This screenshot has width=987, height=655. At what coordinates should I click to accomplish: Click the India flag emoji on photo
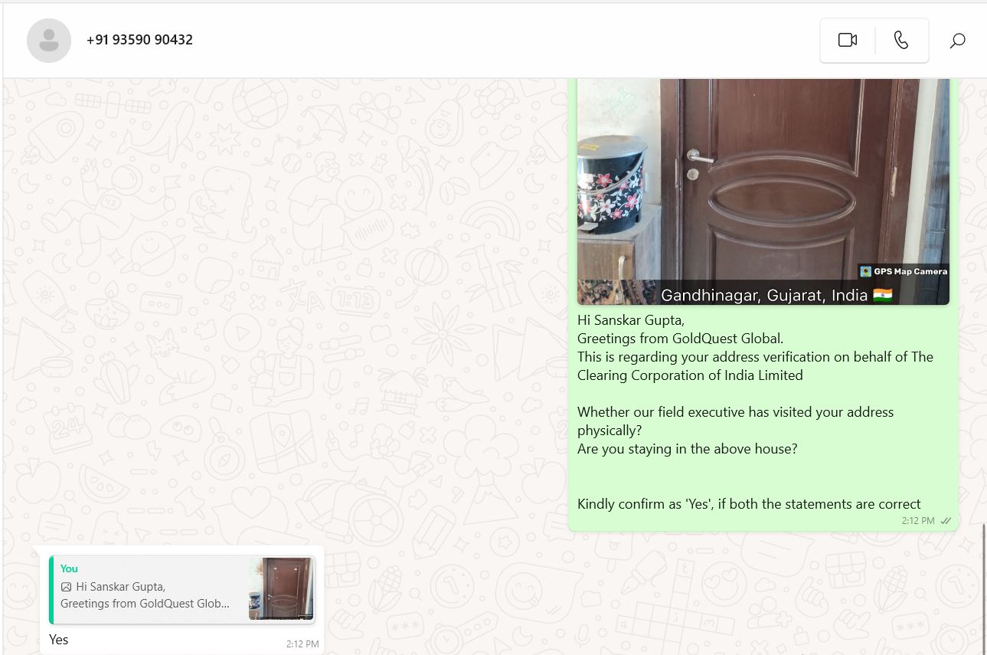(883, 295)
